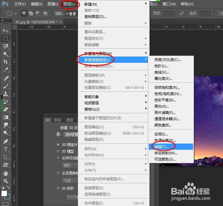Screen dimensions: 223x206
Task: Select the Pen tool
Action: pyautogui.click(x=6, y=141)
